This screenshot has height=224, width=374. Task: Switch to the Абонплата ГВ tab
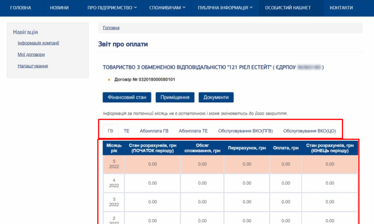pos(154,131)
